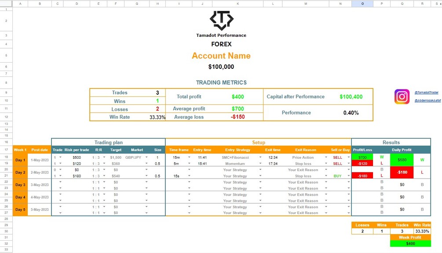Click the $1,500 Target cell

(x=116, y=157)
